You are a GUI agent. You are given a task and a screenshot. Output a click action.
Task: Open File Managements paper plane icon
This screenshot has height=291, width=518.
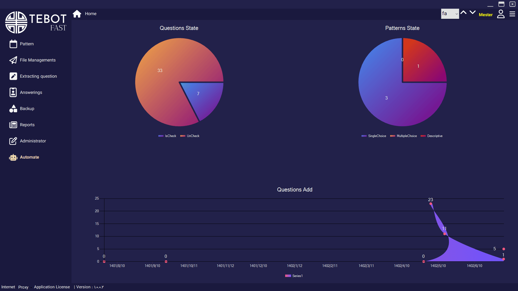[13, 60]
